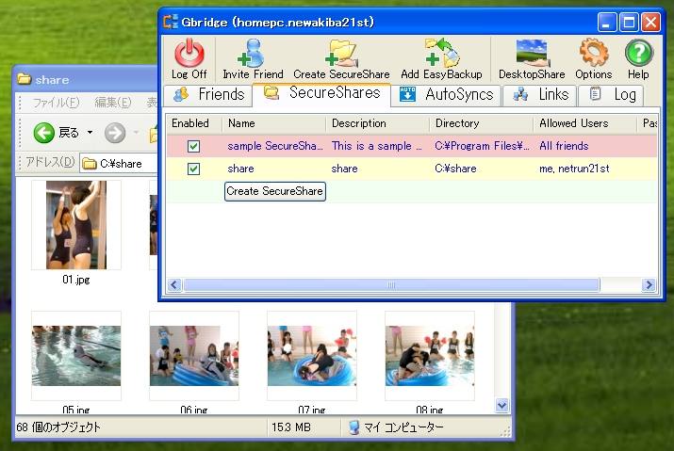Click Forward arrow in share Explorer window

(115, 133)
